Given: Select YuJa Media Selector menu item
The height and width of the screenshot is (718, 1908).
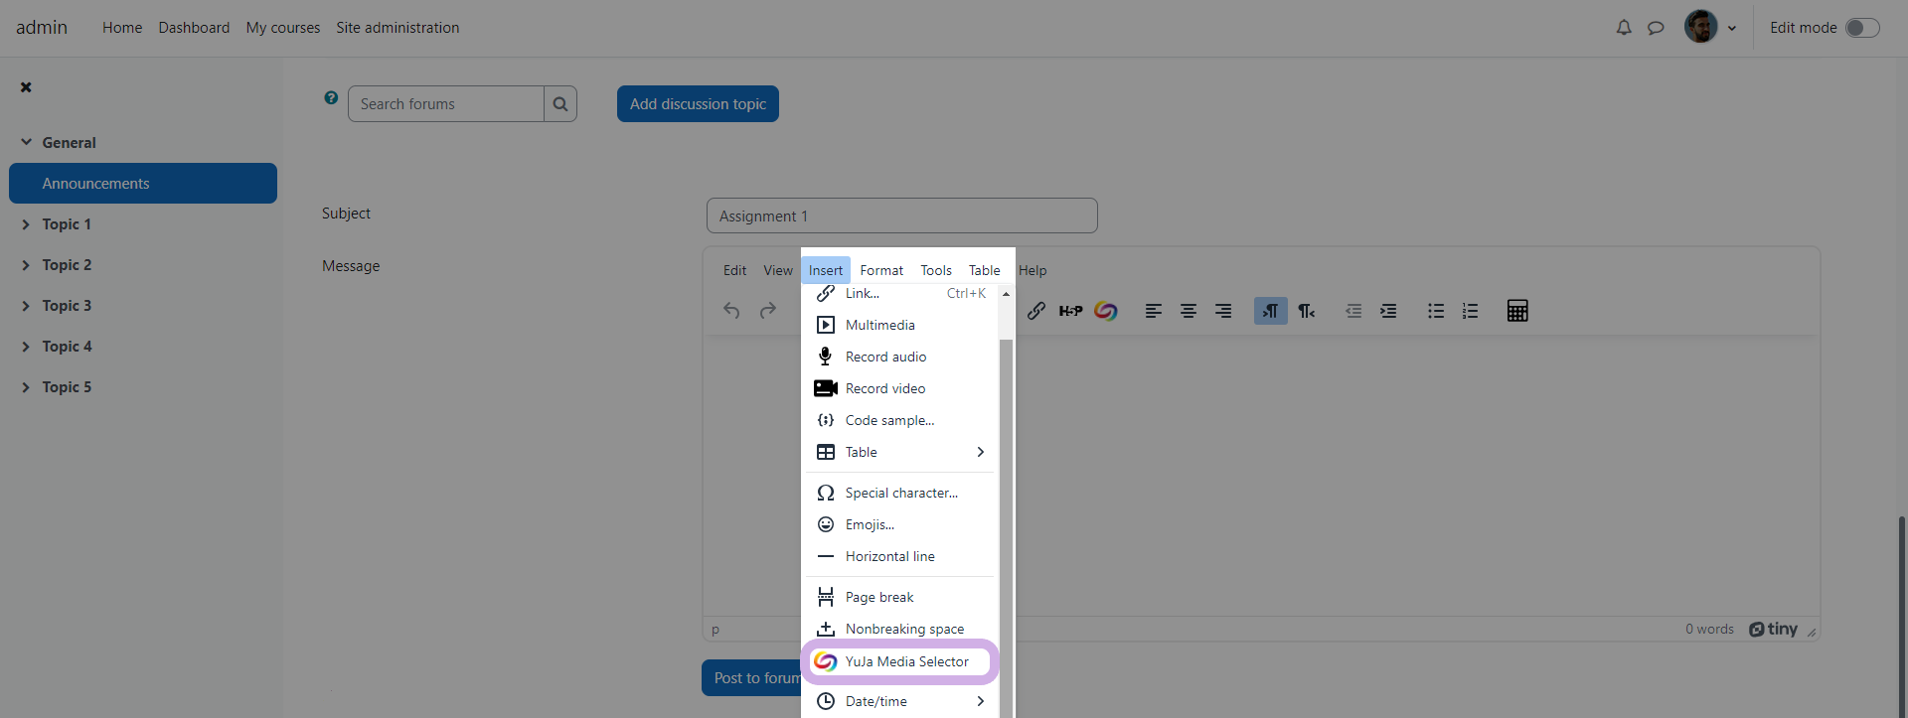Looking at the screenshot, I should click(900, 661).
